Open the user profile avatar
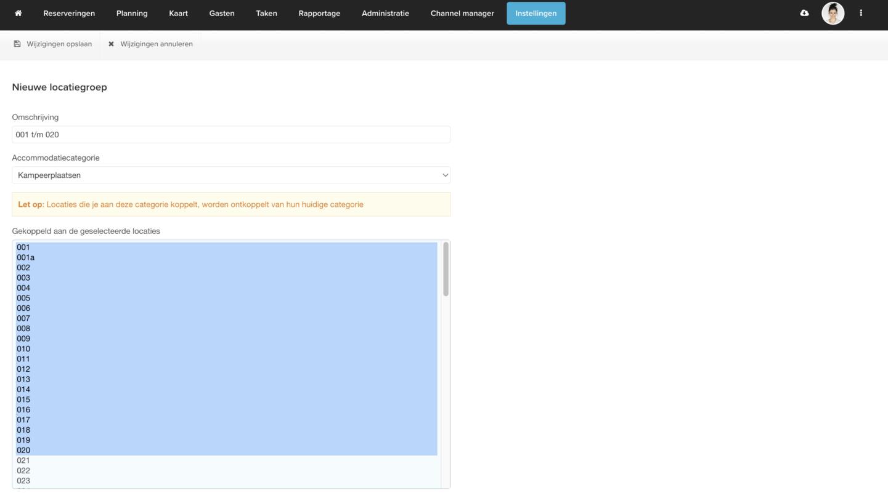 [833, 13]
